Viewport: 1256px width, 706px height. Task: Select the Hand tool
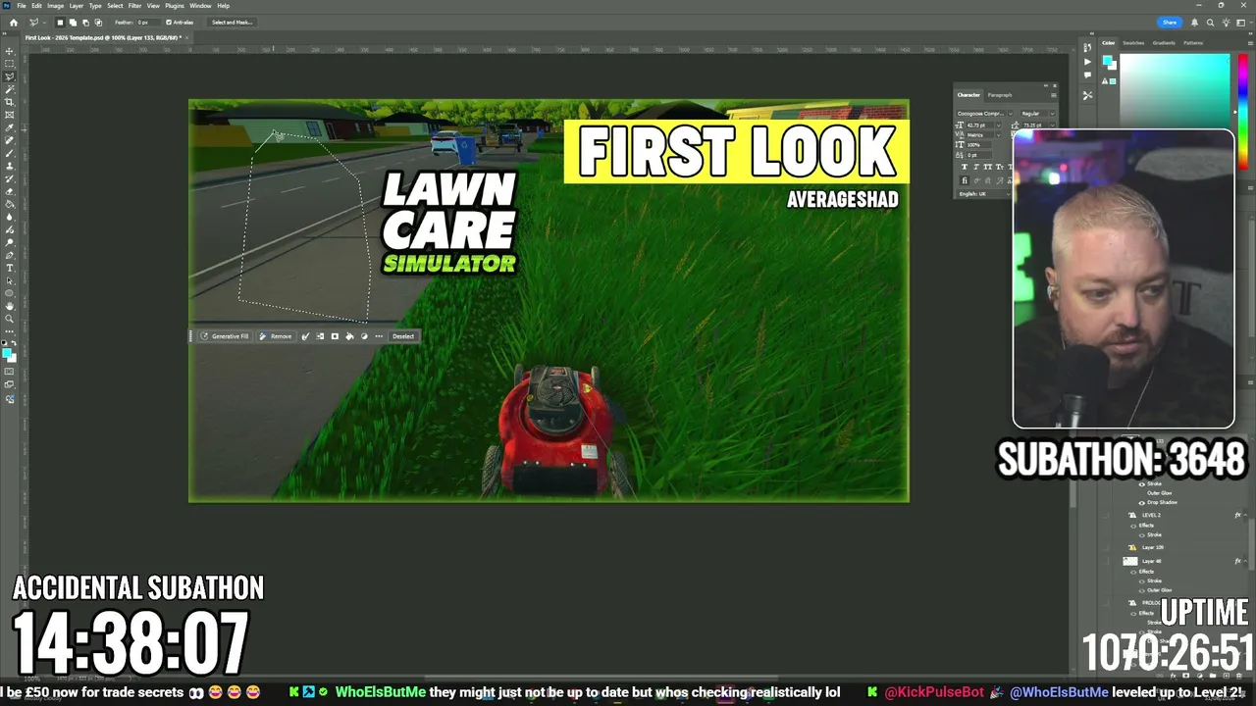pos(10,306)
